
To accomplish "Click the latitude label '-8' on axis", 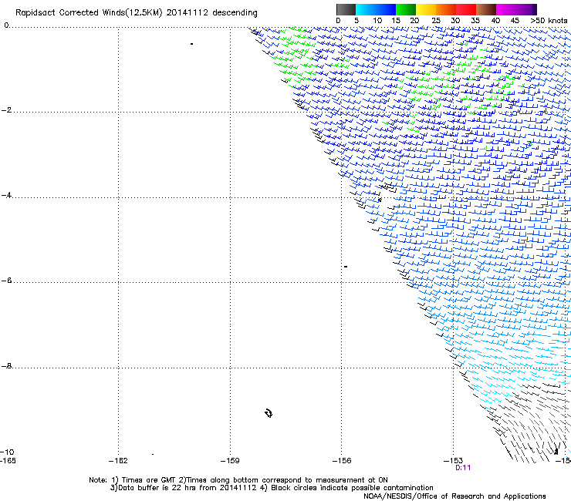I will point(6,366).
